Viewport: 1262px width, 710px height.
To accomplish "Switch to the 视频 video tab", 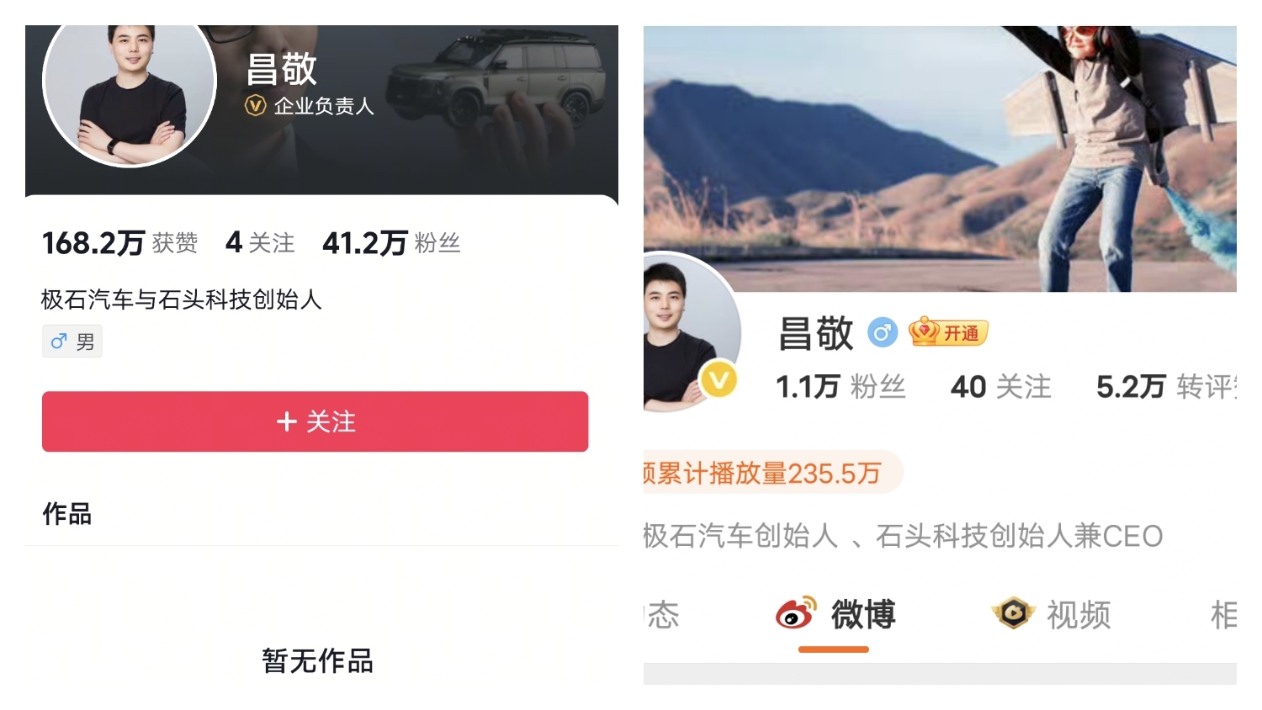I will [1078, 615].
